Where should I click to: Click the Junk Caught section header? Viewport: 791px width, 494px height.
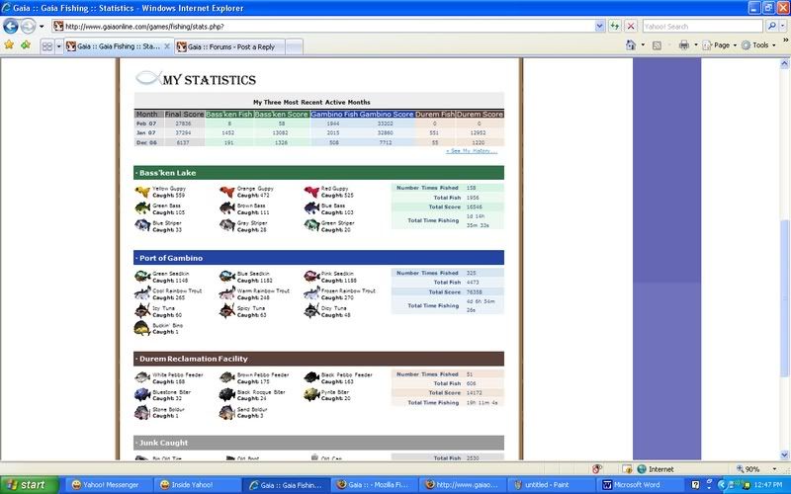coord(318,443)
